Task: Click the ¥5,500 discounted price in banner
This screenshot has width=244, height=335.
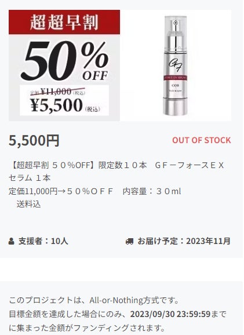Action: coord(56,105)
